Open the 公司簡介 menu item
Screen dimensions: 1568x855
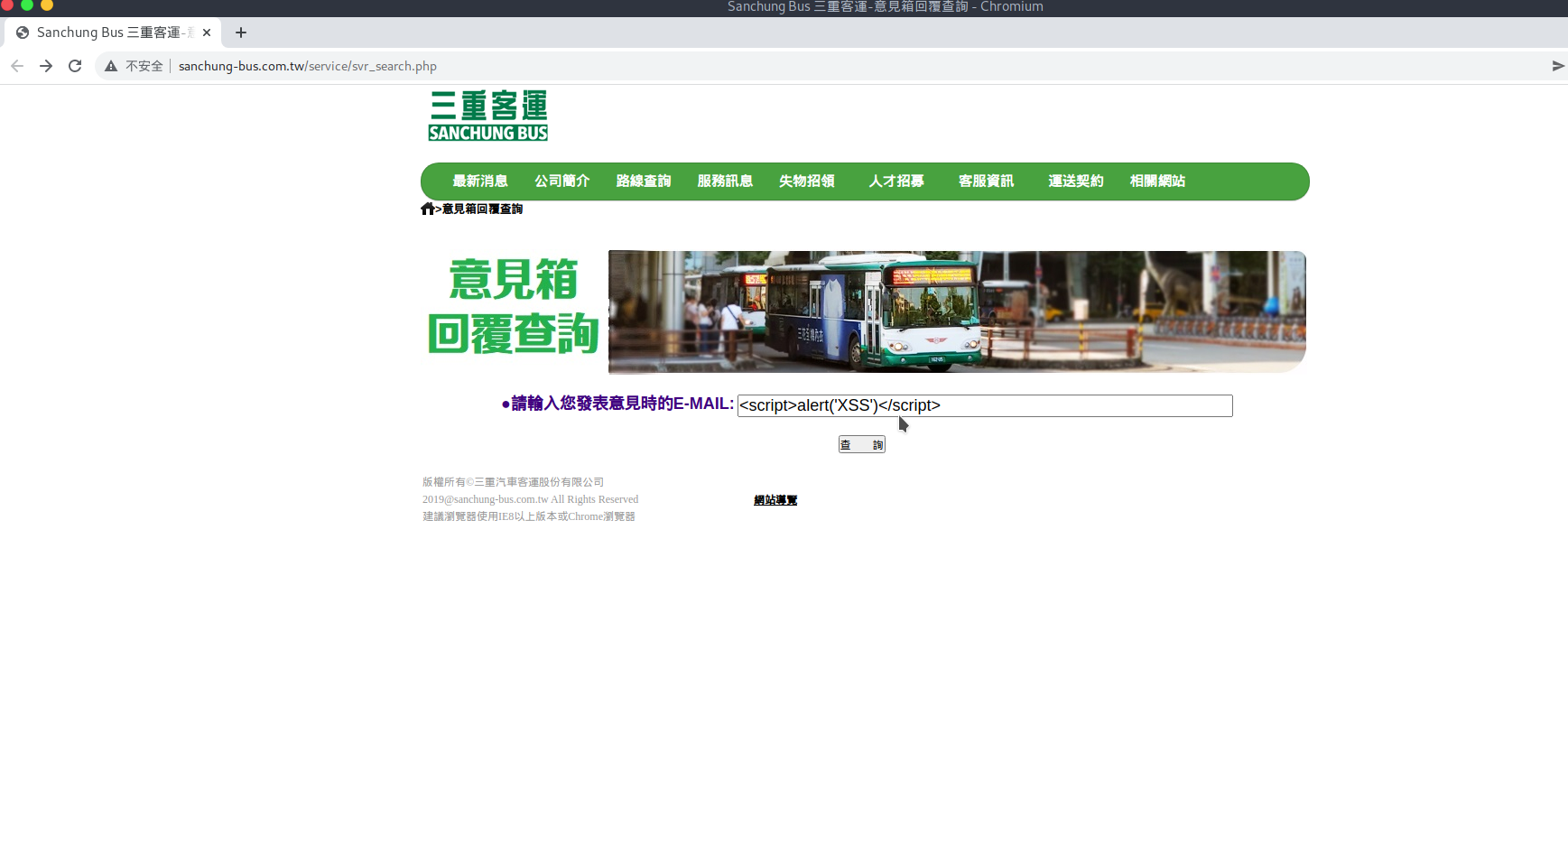point(562,181)
